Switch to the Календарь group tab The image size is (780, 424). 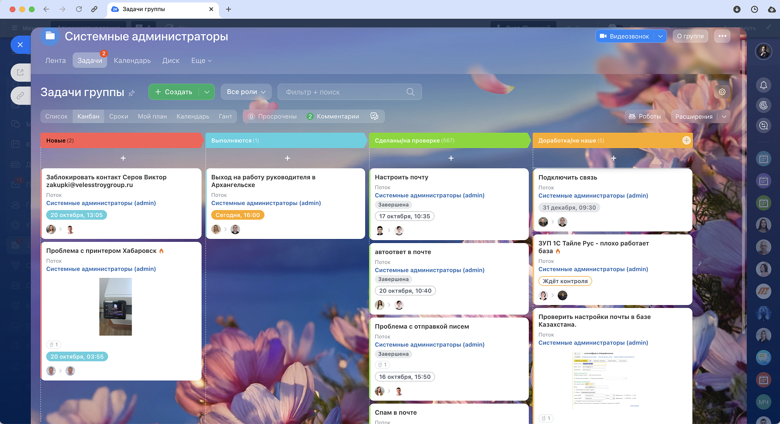[132, 60]
